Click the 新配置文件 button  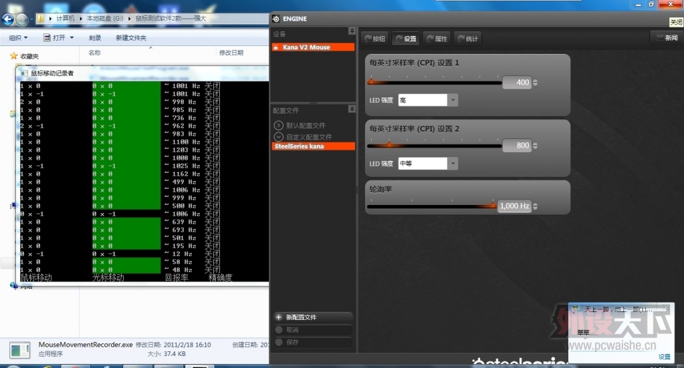[x=313, y=317]
